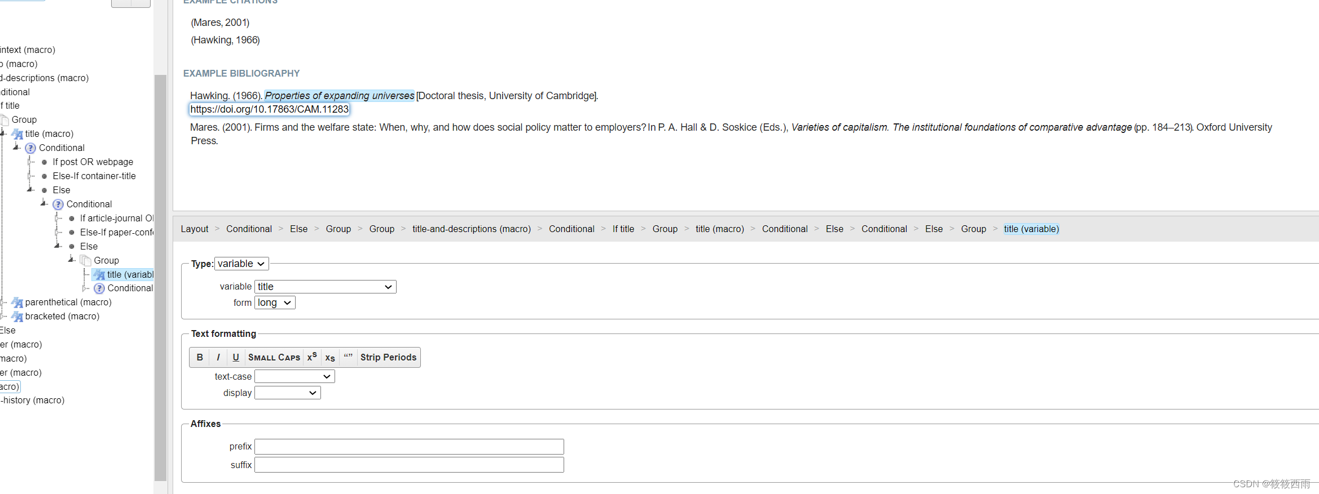Screen dimensions: 1319x494
Task: Collapse Conditional node under title macro
Action: tap(16, 147)
